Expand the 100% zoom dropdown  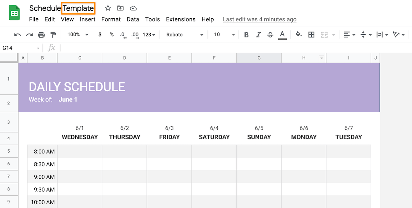click(78, 35)
